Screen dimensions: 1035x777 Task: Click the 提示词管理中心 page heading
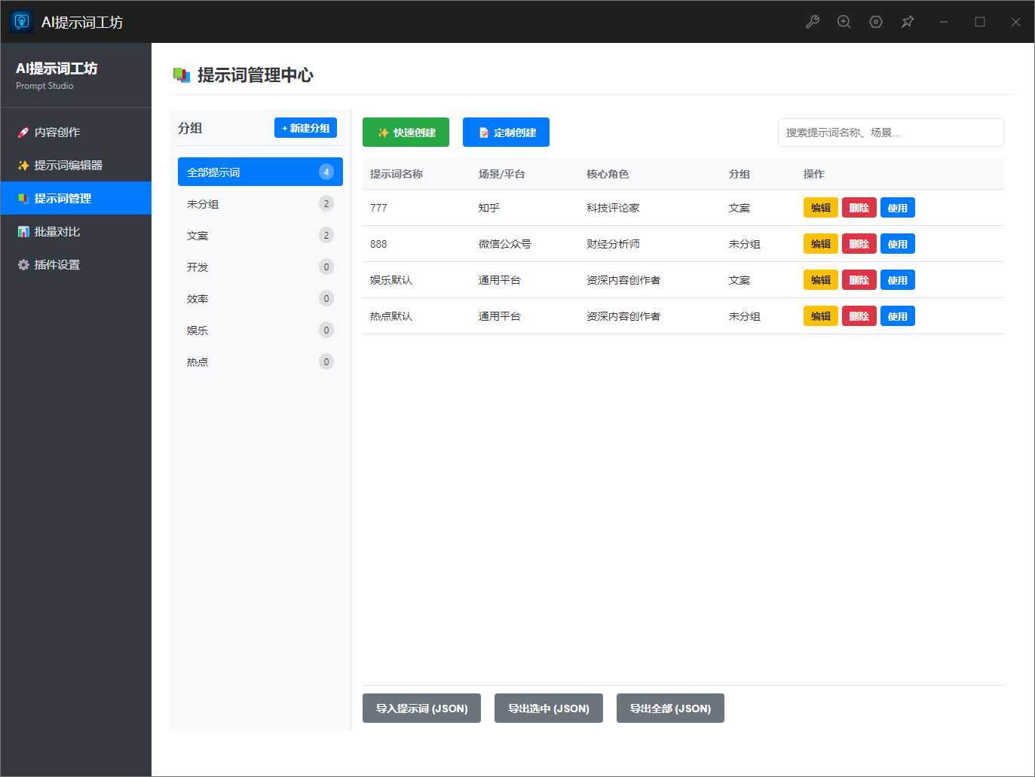coord(255,75)
